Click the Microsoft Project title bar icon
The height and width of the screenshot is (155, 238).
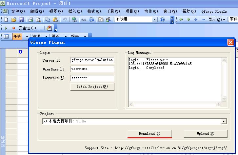[x=3, y=3]
